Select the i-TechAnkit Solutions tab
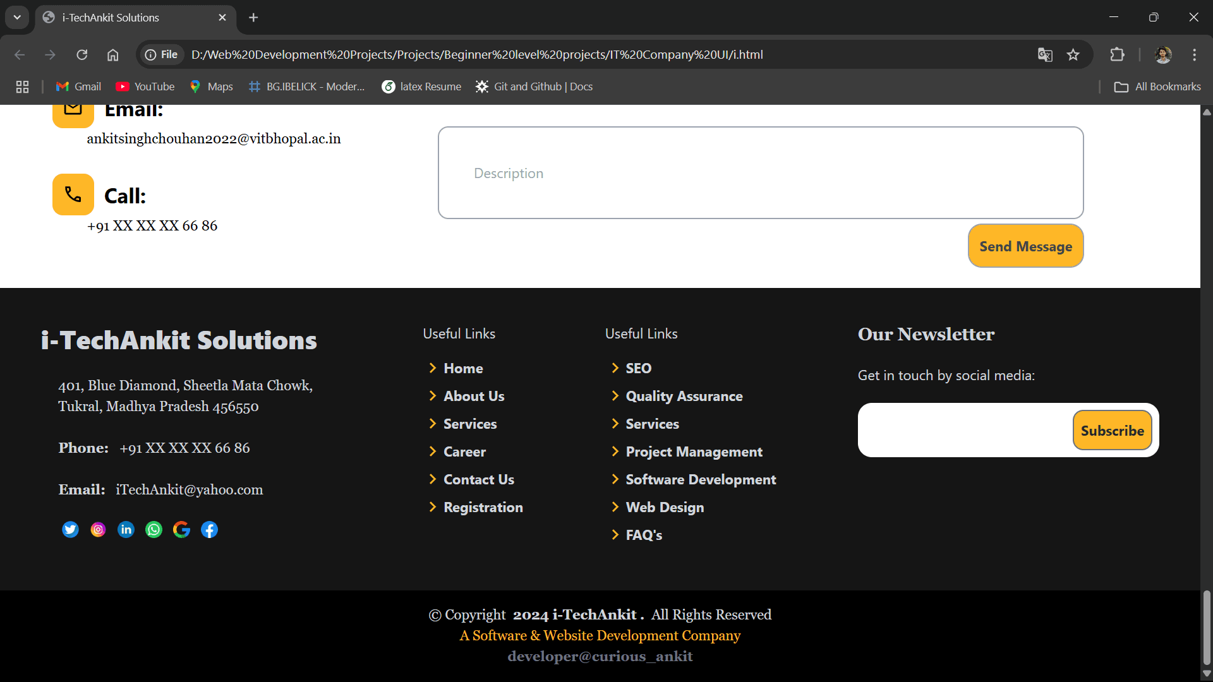The height and width of the screenshot is (682, 1213). (x=135, y=18)
